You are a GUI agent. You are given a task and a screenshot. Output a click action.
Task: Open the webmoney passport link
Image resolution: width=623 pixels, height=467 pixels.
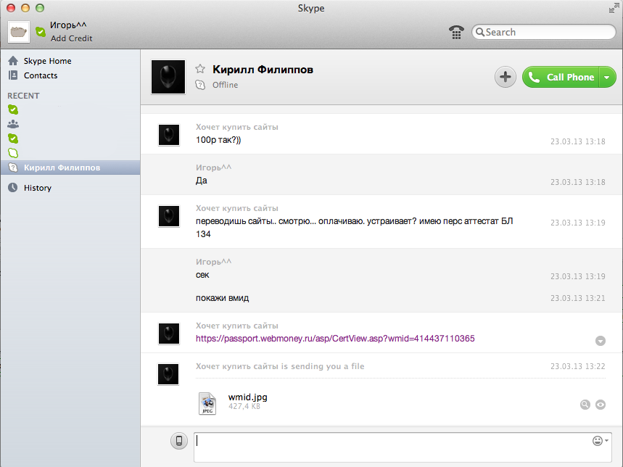[x=335, y=339]
